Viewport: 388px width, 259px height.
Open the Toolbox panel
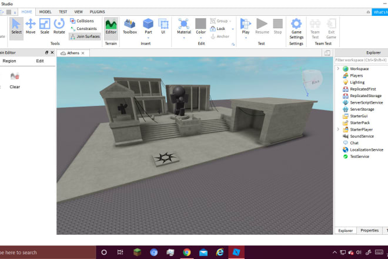130,26
